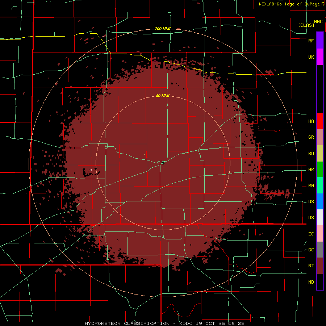Click the KDDC radar site marker at center
This screenshot has width=326, height=326.
point(162,163)
